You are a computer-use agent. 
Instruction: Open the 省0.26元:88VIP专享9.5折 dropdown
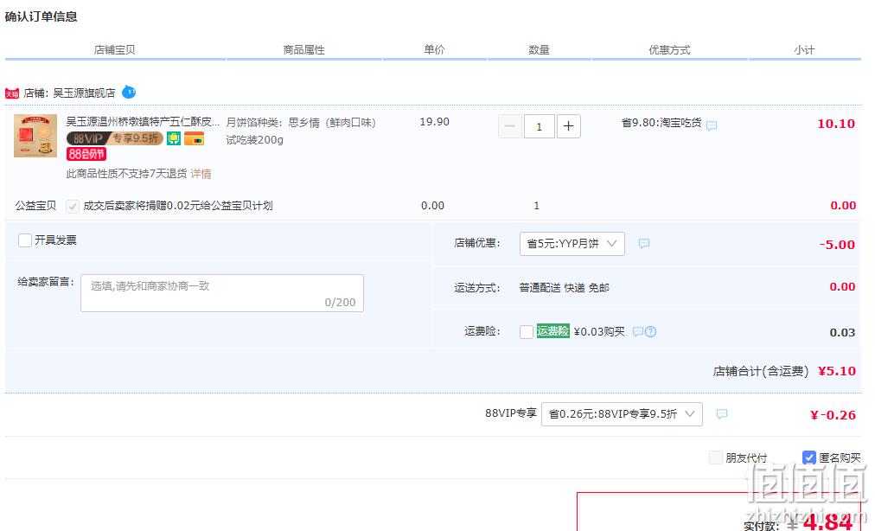(622, 413)
